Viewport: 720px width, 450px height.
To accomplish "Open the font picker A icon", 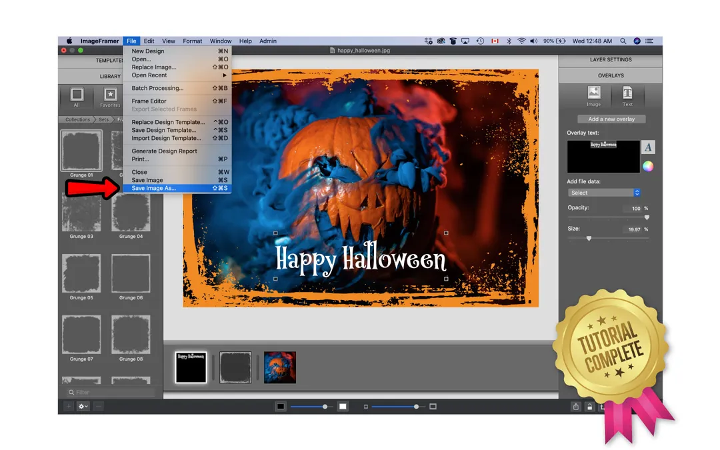I will (x=648, y=147).
